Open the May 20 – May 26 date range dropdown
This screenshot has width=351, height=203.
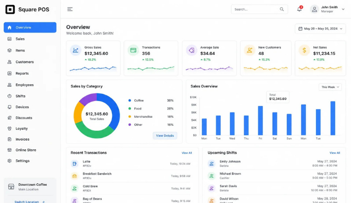click(x=320, y=28)
